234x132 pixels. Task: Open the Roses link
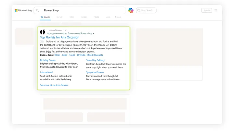[57, 55]
